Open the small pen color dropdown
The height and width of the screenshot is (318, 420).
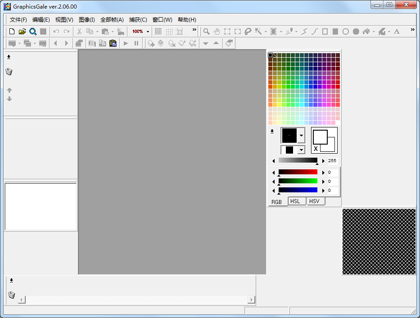click(301, 150)
